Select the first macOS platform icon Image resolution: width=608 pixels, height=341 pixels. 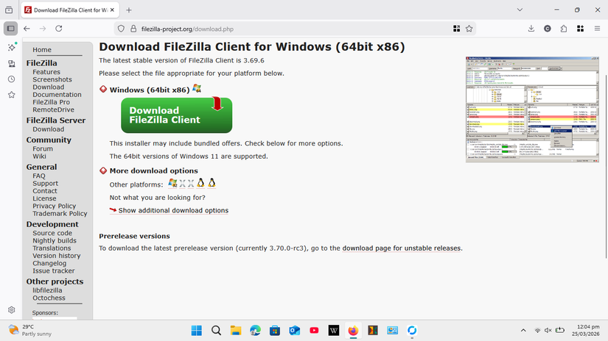click(x=182, y=184)
